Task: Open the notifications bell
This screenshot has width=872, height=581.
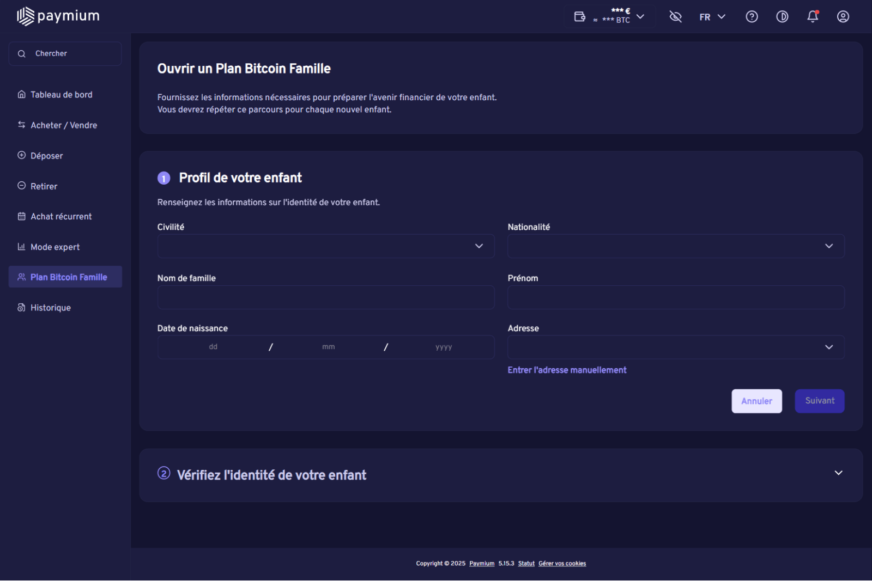Action: [813, 17]
